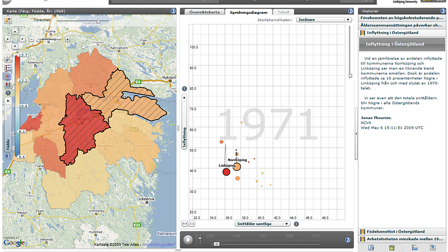Image resolution: width=448 pixels, height=252 pixels.
Task: Click the Google logo on the map
Action: point(14,243)
